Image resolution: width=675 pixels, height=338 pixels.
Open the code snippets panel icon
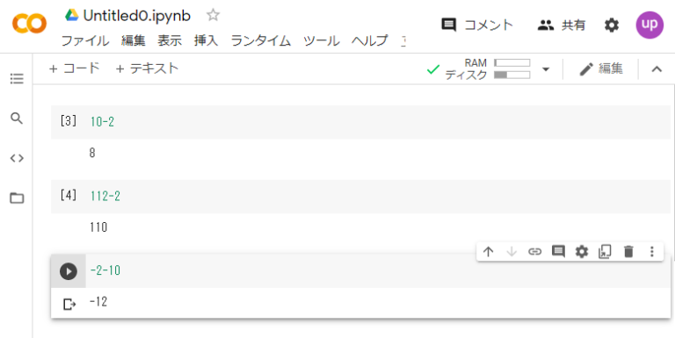pos(17,158)
